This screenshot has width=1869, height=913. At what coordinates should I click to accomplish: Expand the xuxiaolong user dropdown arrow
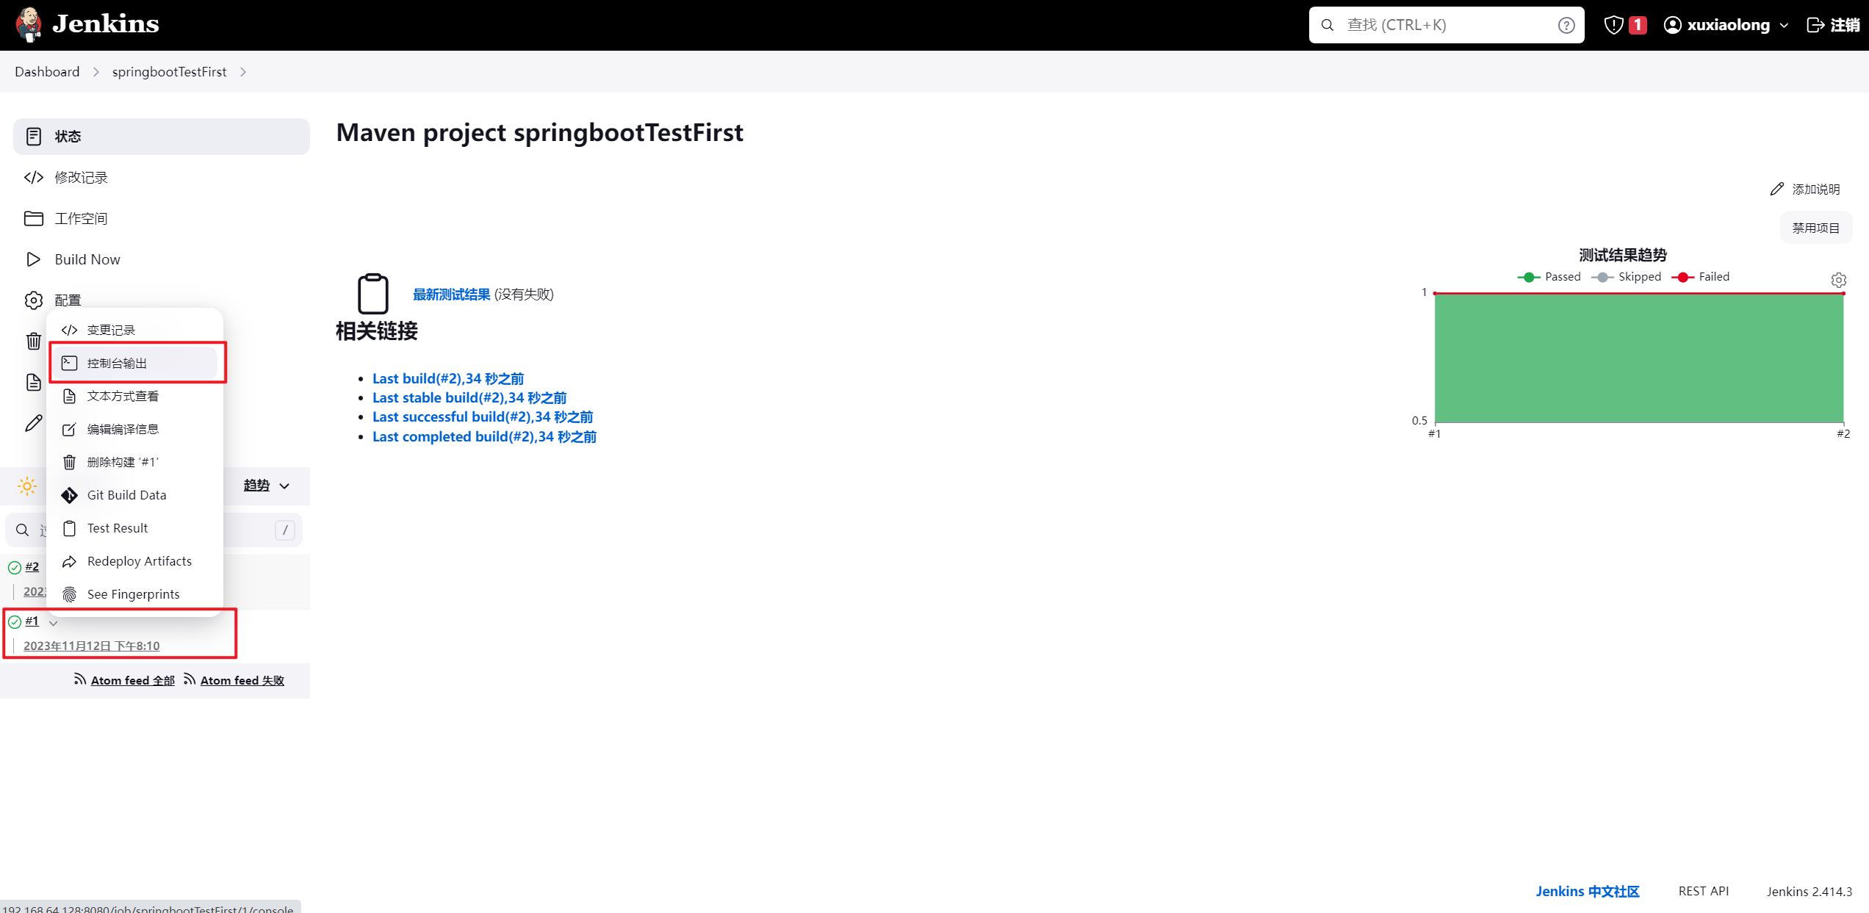[x=1784, y=26]
